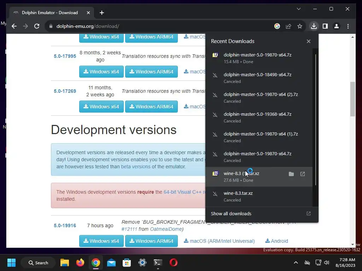Close the Dolphin Emulator tab
362x271 pixels.
[x=88, y=13]
